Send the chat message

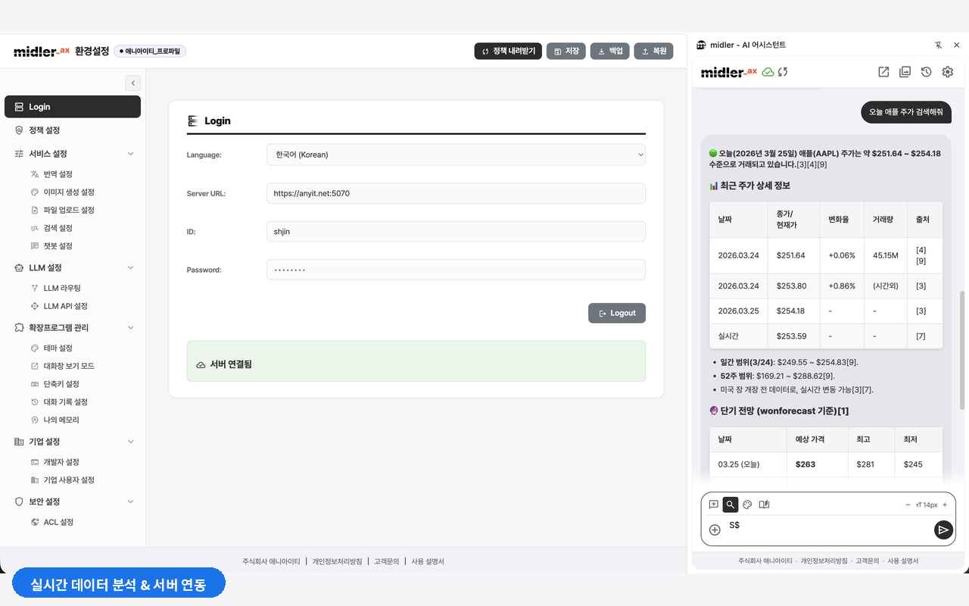pos(943,529)
